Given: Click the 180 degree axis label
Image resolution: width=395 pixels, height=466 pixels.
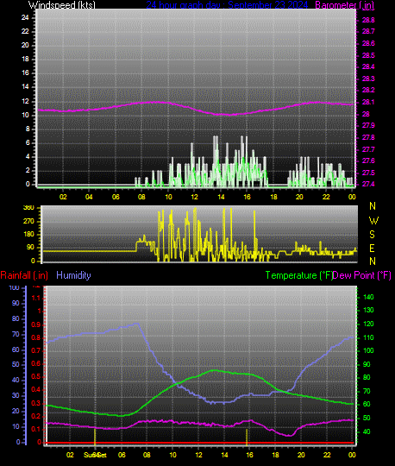Looking at the screenshot, I should coord(28,235).
